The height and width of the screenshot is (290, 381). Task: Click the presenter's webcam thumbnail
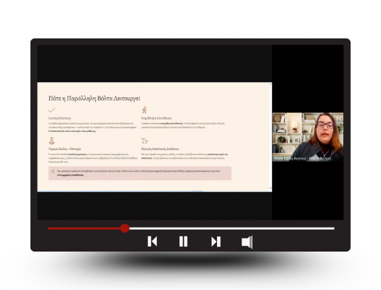point(308,137)
